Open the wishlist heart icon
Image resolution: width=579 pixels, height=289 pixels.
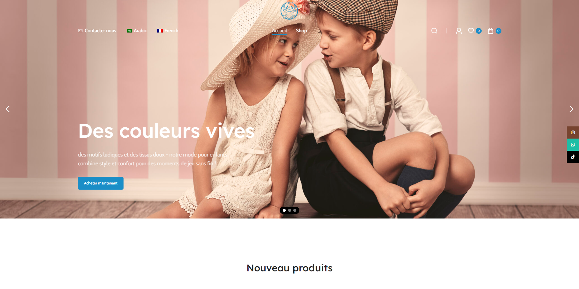471,31
